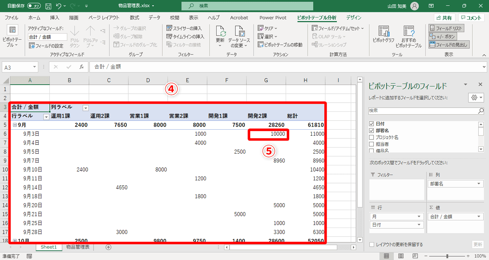Open フィールド/アイテム/セット dropdown
Image resolution: width=489 pixels, height=260 pixels.
click(338, 28)
